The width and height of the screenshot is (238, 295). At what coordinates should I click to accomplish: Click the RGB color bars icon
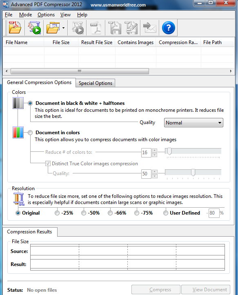coord(18,133)
